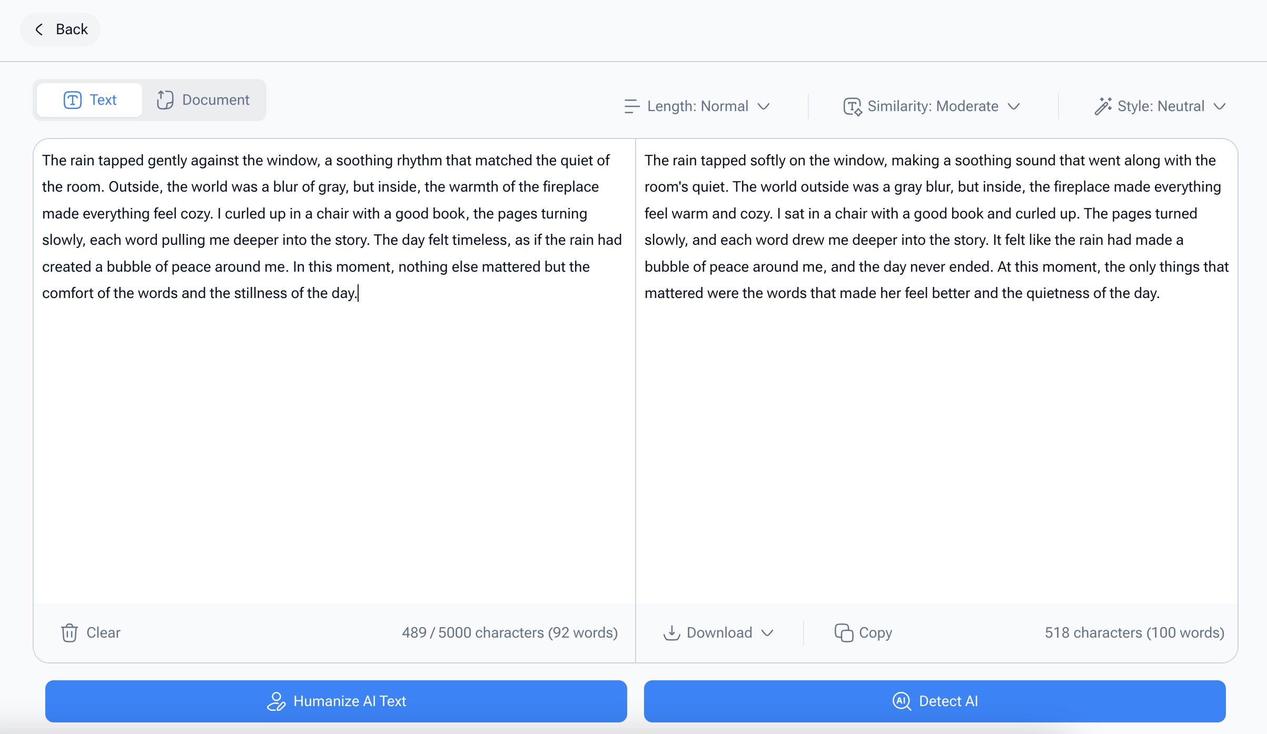Switch to the Text tab

point(90,100)
